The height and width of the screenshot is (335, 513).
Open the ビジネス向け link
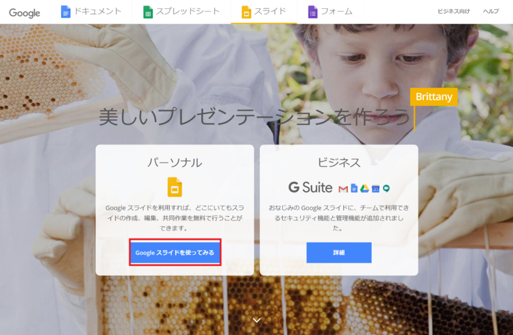(454, 11)
